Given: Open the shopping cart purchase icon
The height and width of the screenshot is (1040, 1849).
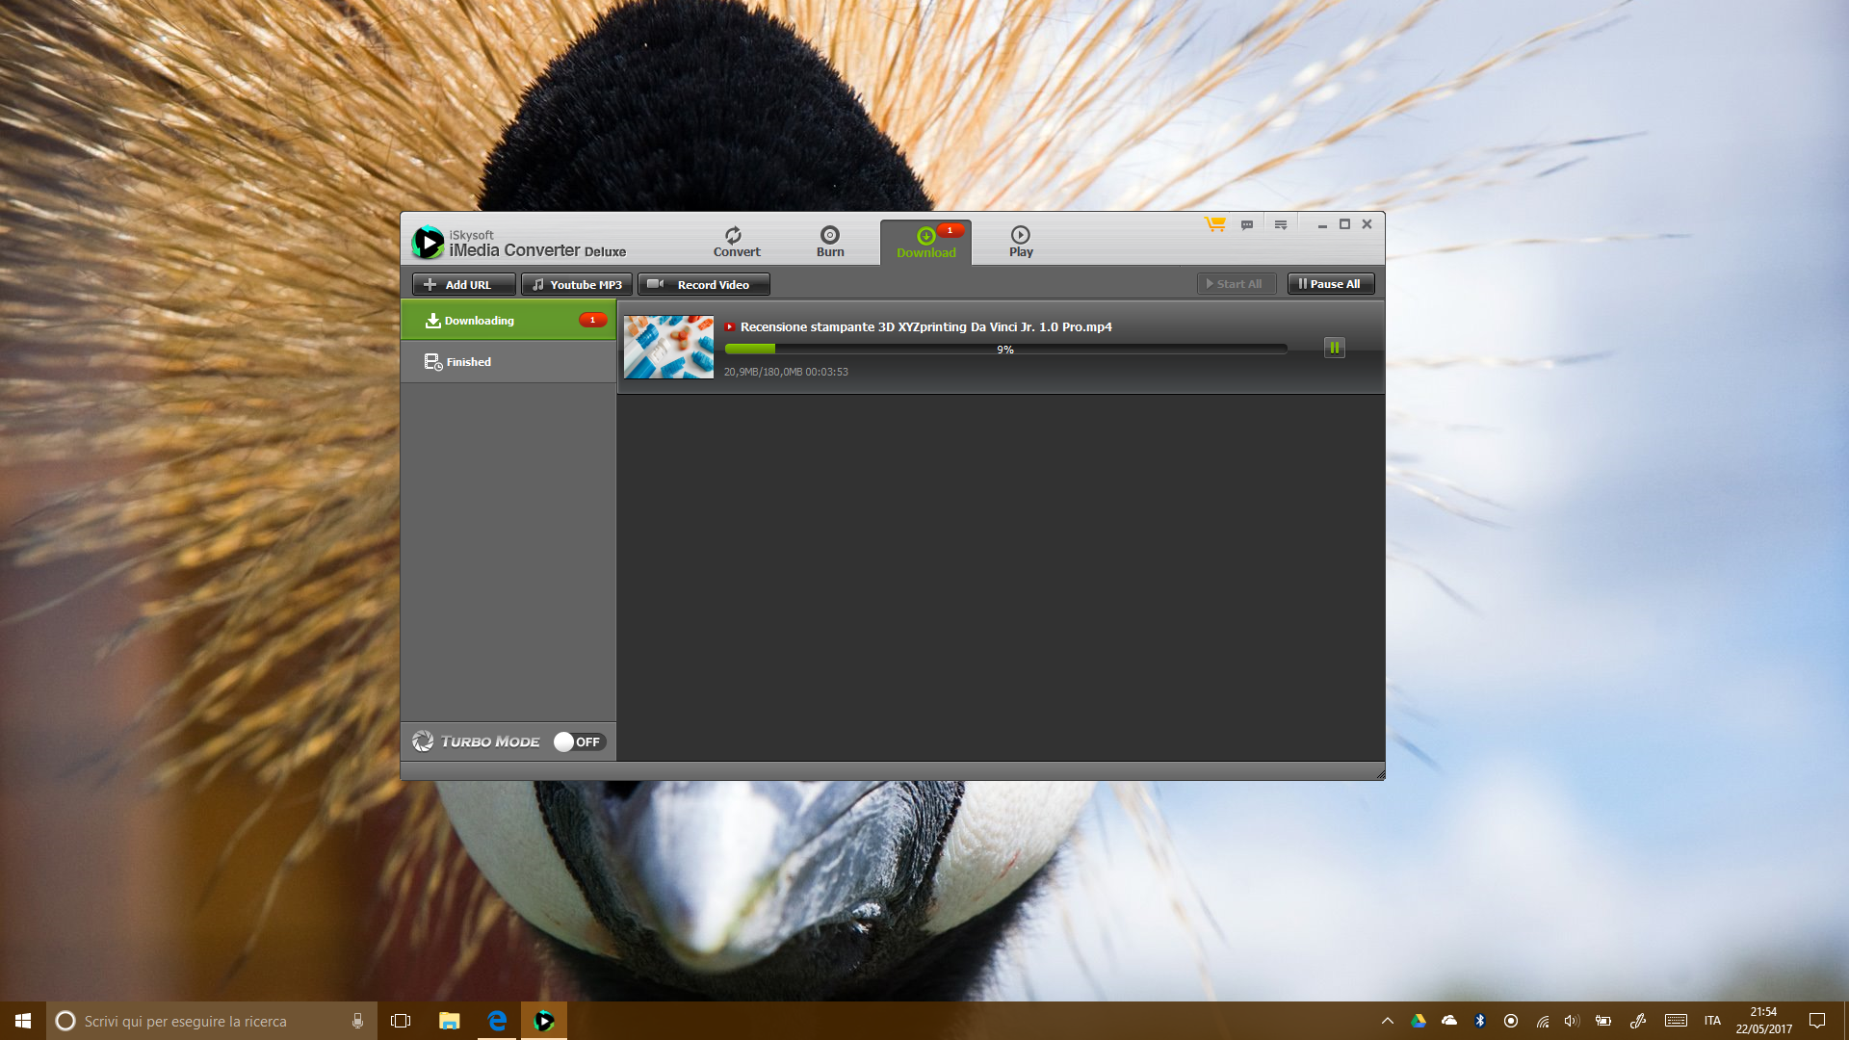Looking at the screenshot, I should pyautogui.click(x=1214, y=224).
